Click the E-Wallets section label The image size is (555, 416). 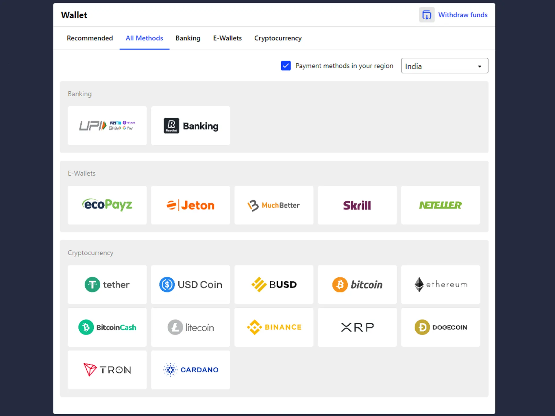coord(82,173)
